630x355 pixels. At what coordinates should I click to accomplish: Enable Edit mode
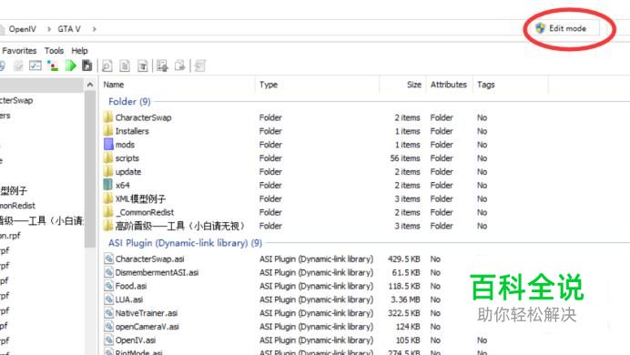[562, 28]
